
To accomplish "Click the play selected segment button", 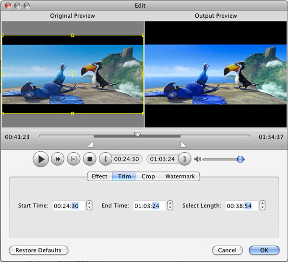I will 73,159.
